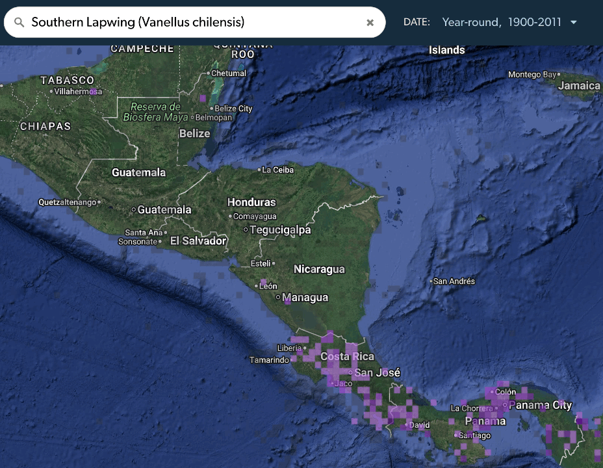Click the CAMPECHE state label

point(142,49)
